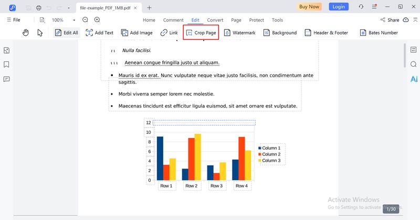Open the Background tool
The width and height of the screenshot is (420, 220).
(x=280, y=33)
